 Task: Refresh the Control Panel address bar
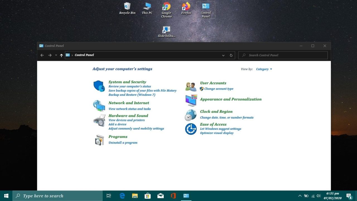[x=231, y=55]
